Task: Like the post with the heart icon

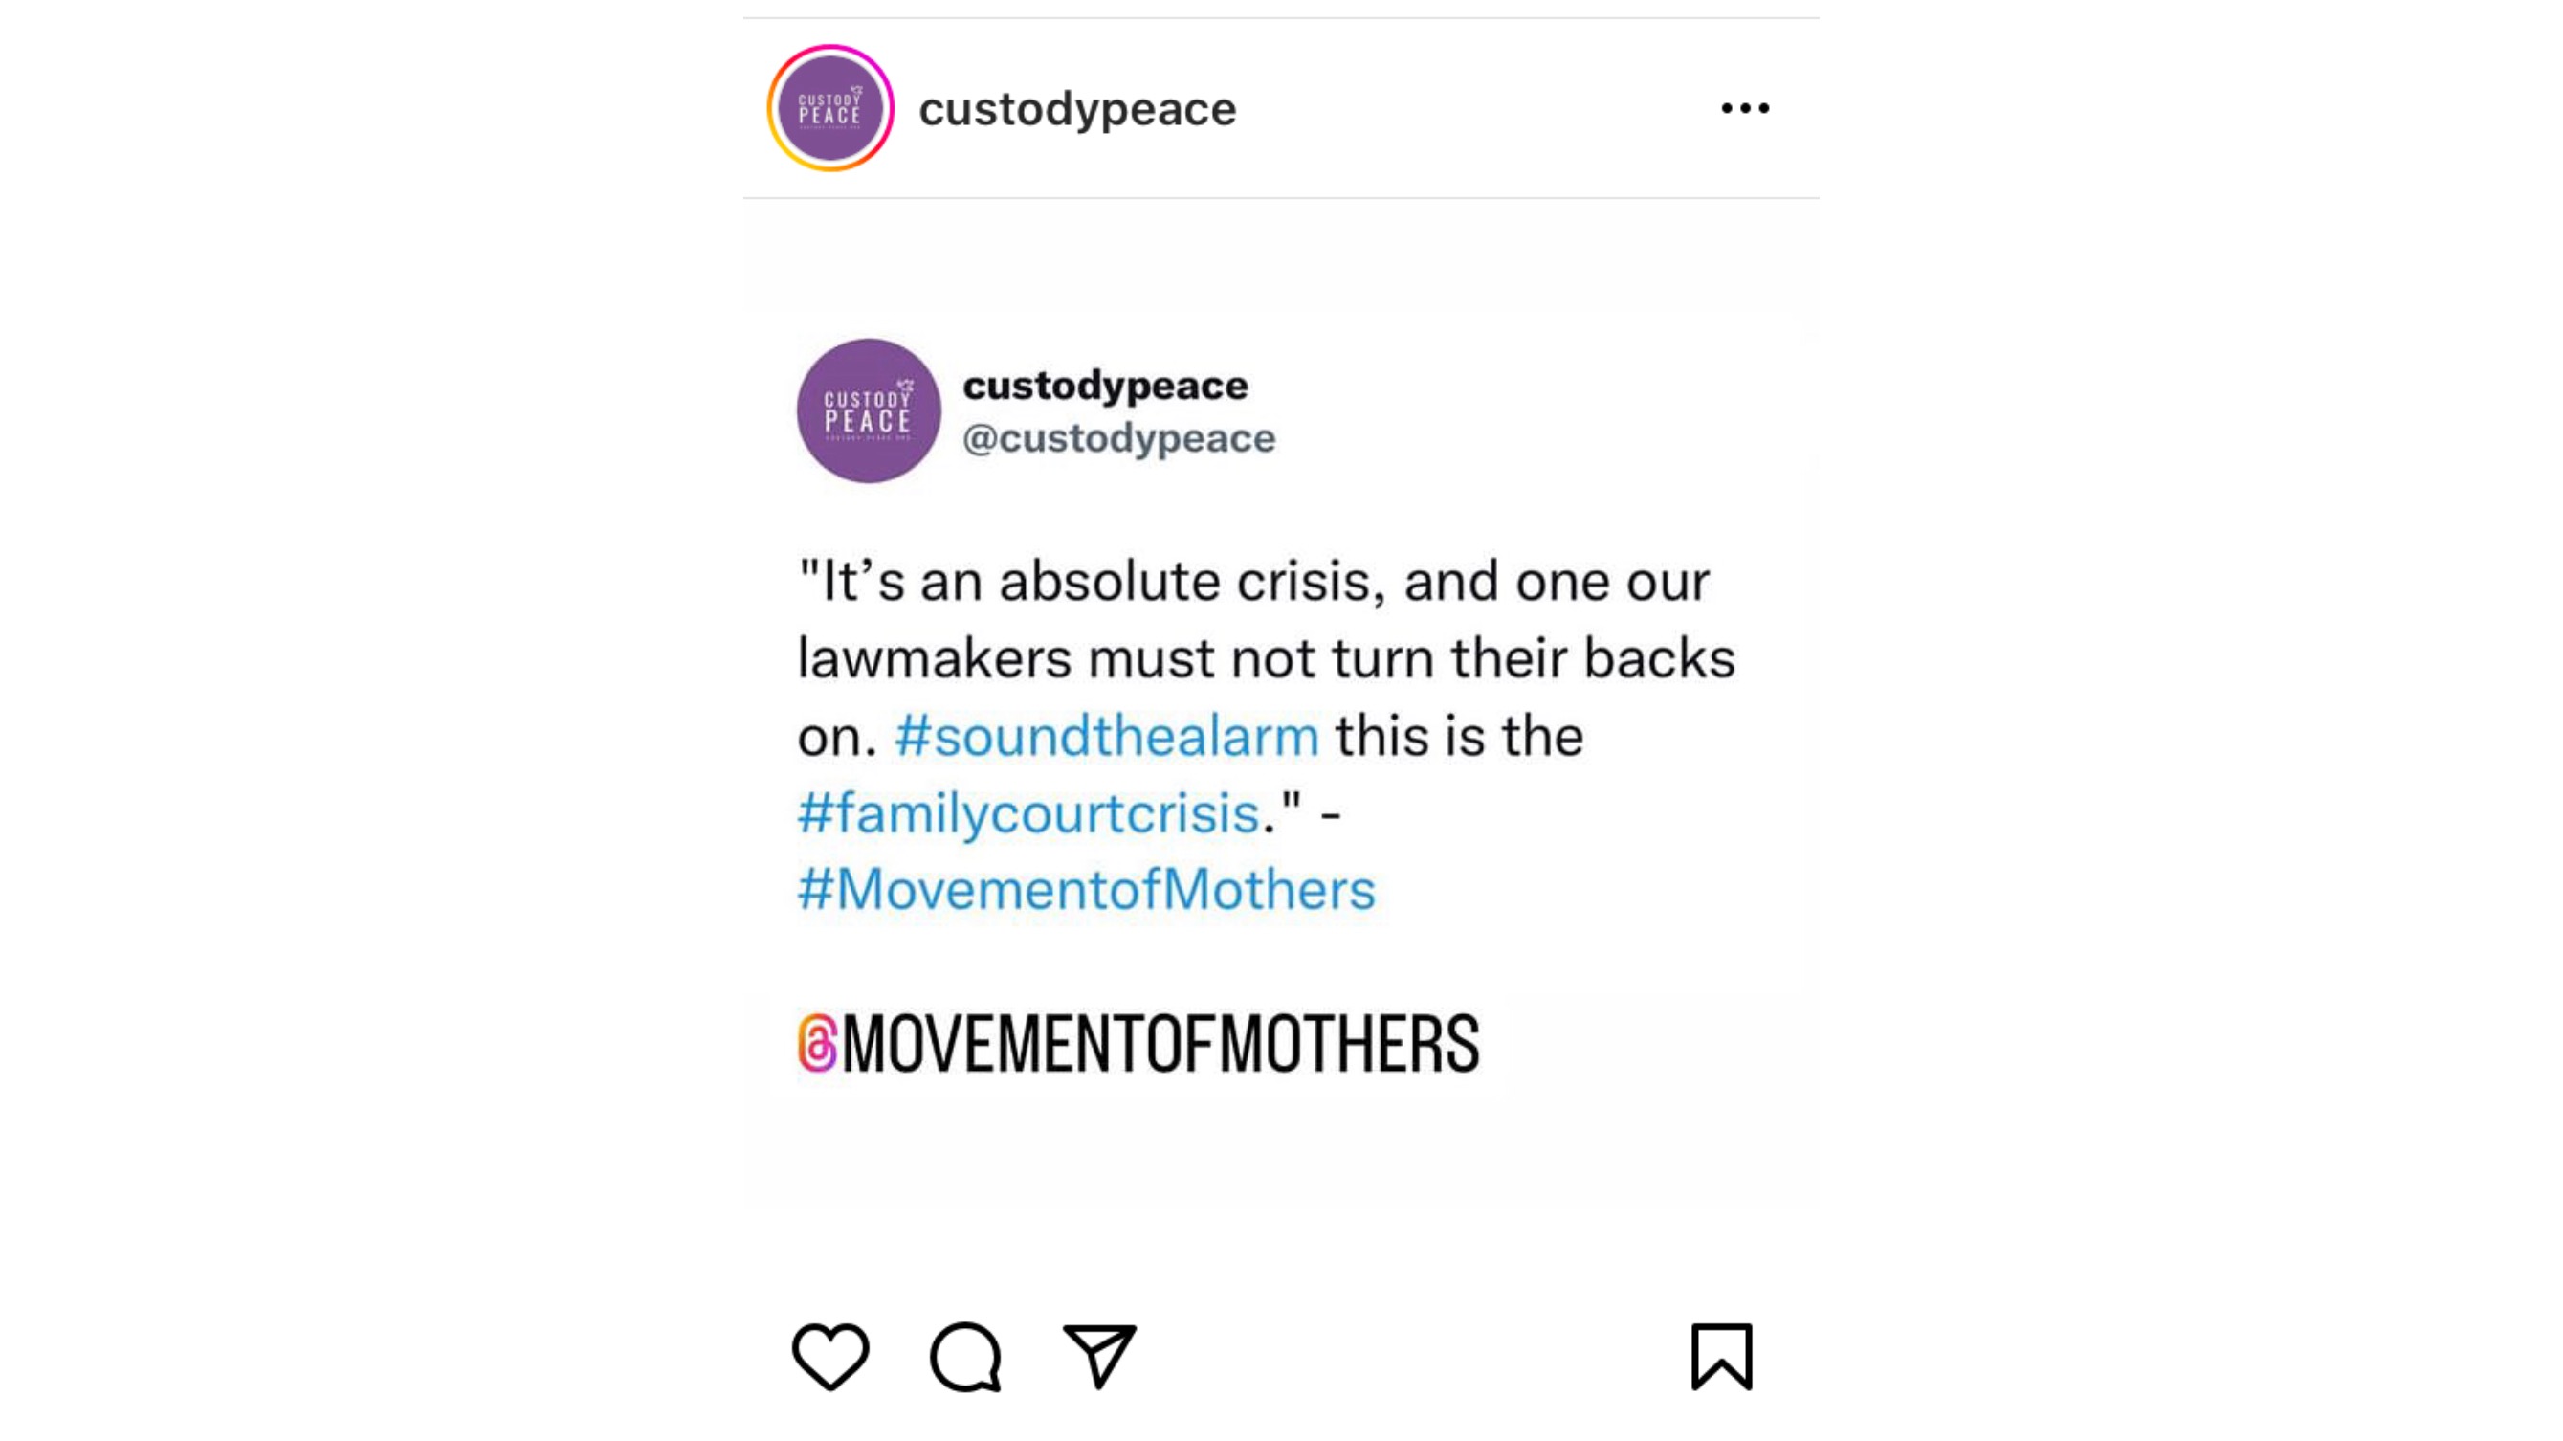Action: click(x=829, y=1356)
